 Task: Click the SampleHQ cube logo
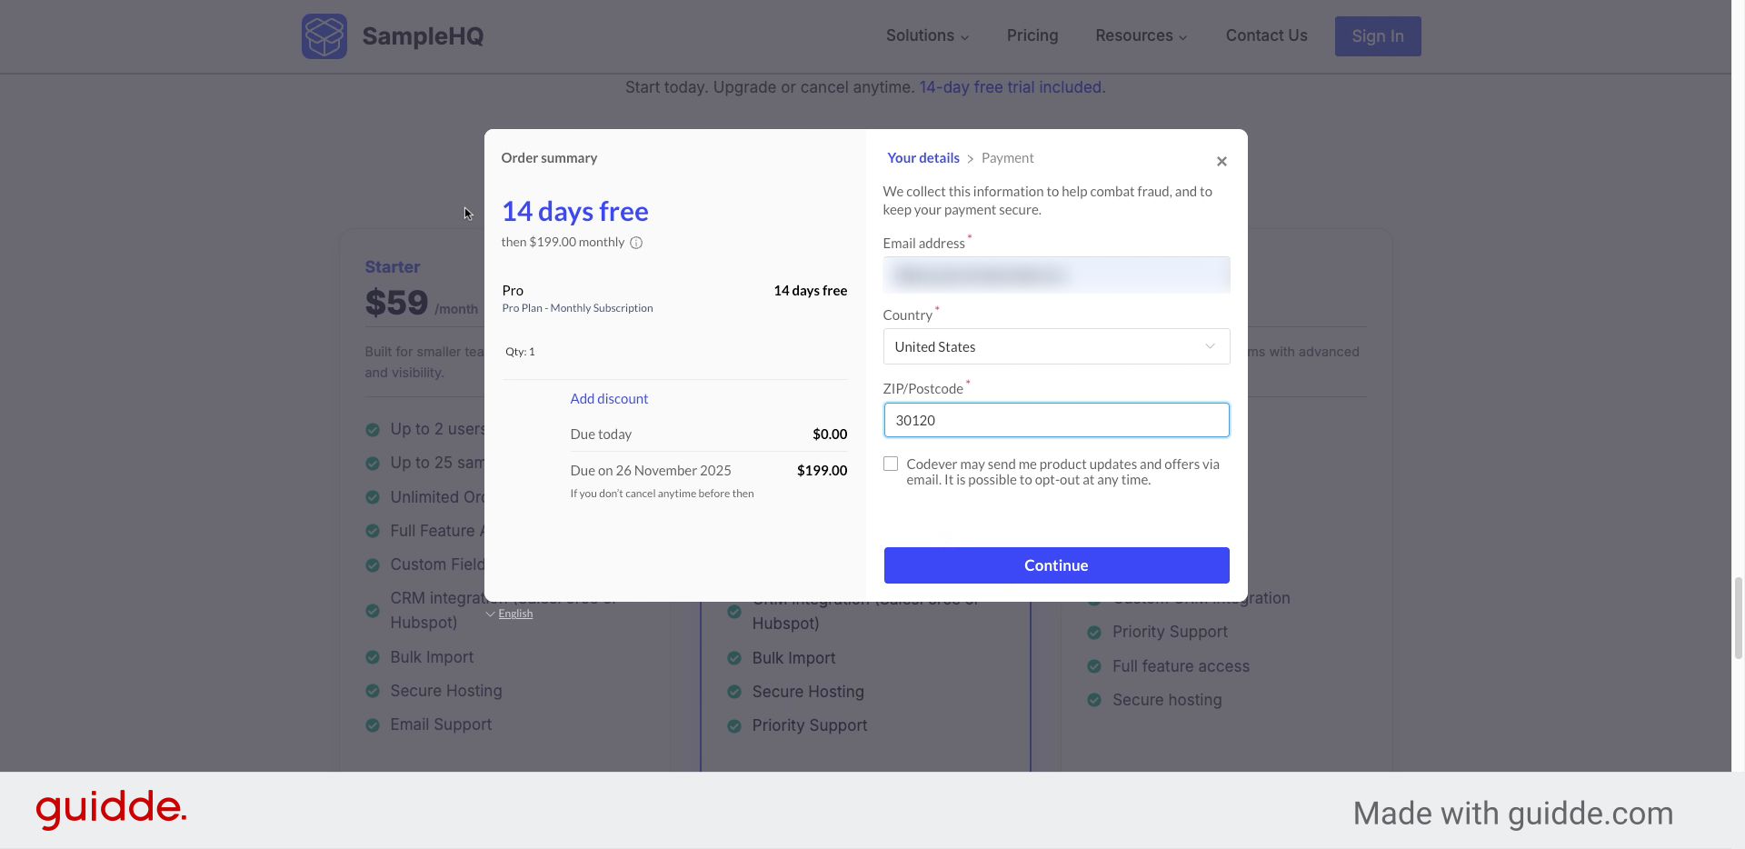coord(324,36)
